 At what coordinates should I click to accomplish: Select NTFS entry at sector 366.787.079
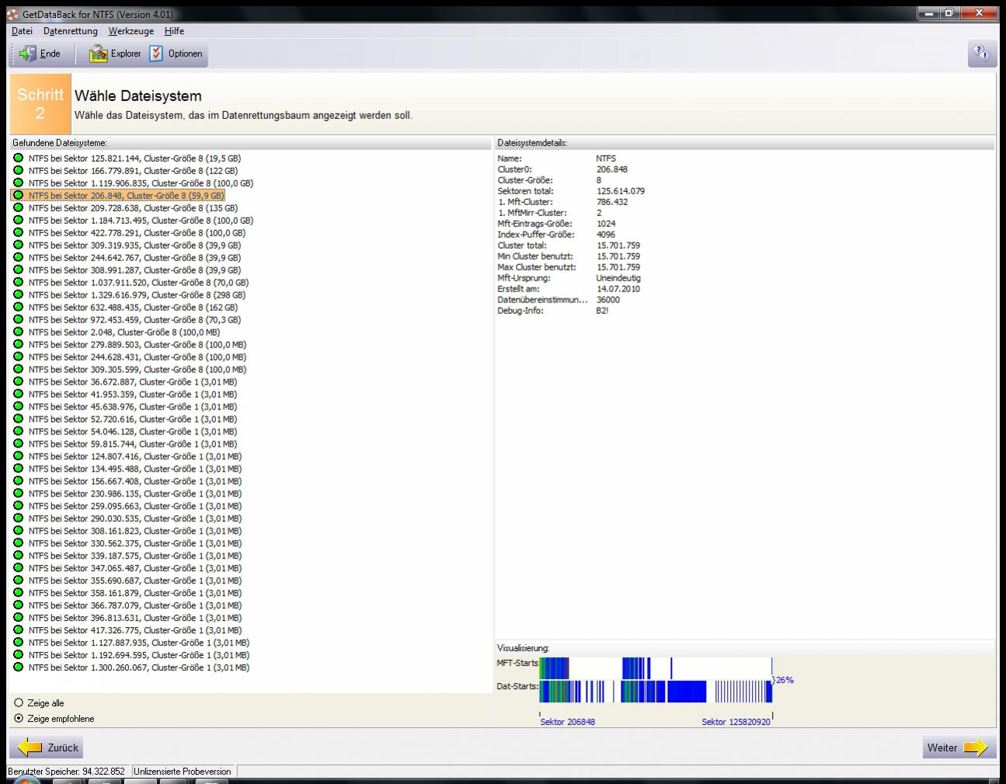pyautogui.click(x=135, y=605)
